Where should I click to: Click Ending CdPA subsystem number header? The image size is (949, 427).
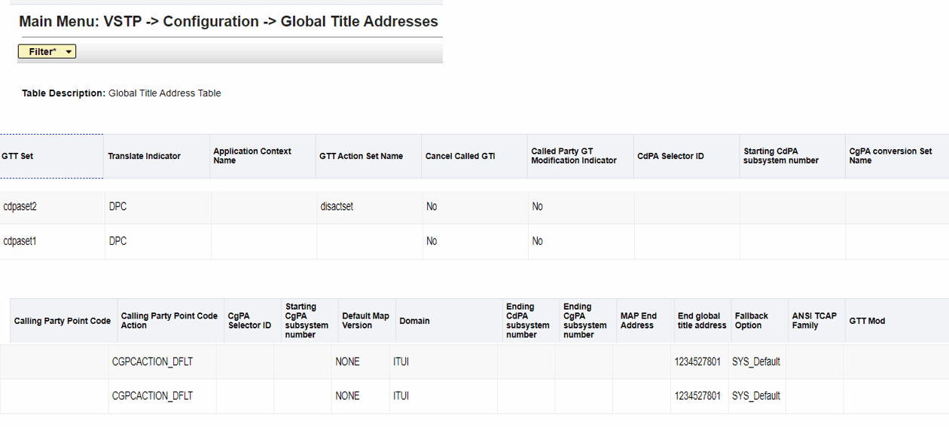coord(531,321)
